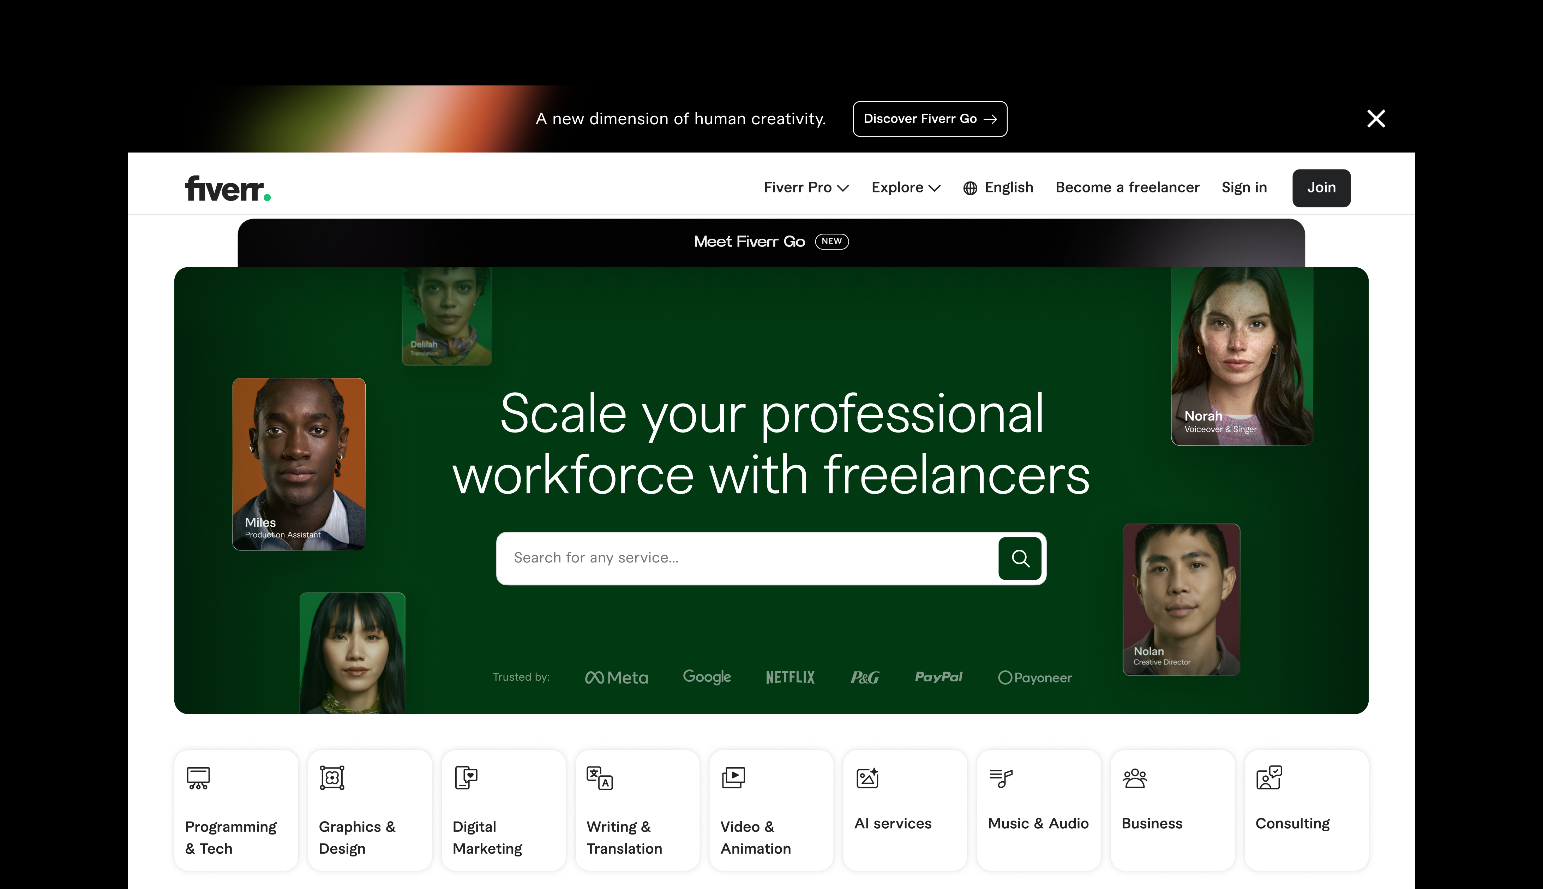Click the AI services sparkle image icon
The width and height of the screenshot is (1543, 889).
(x=867, y=778)
